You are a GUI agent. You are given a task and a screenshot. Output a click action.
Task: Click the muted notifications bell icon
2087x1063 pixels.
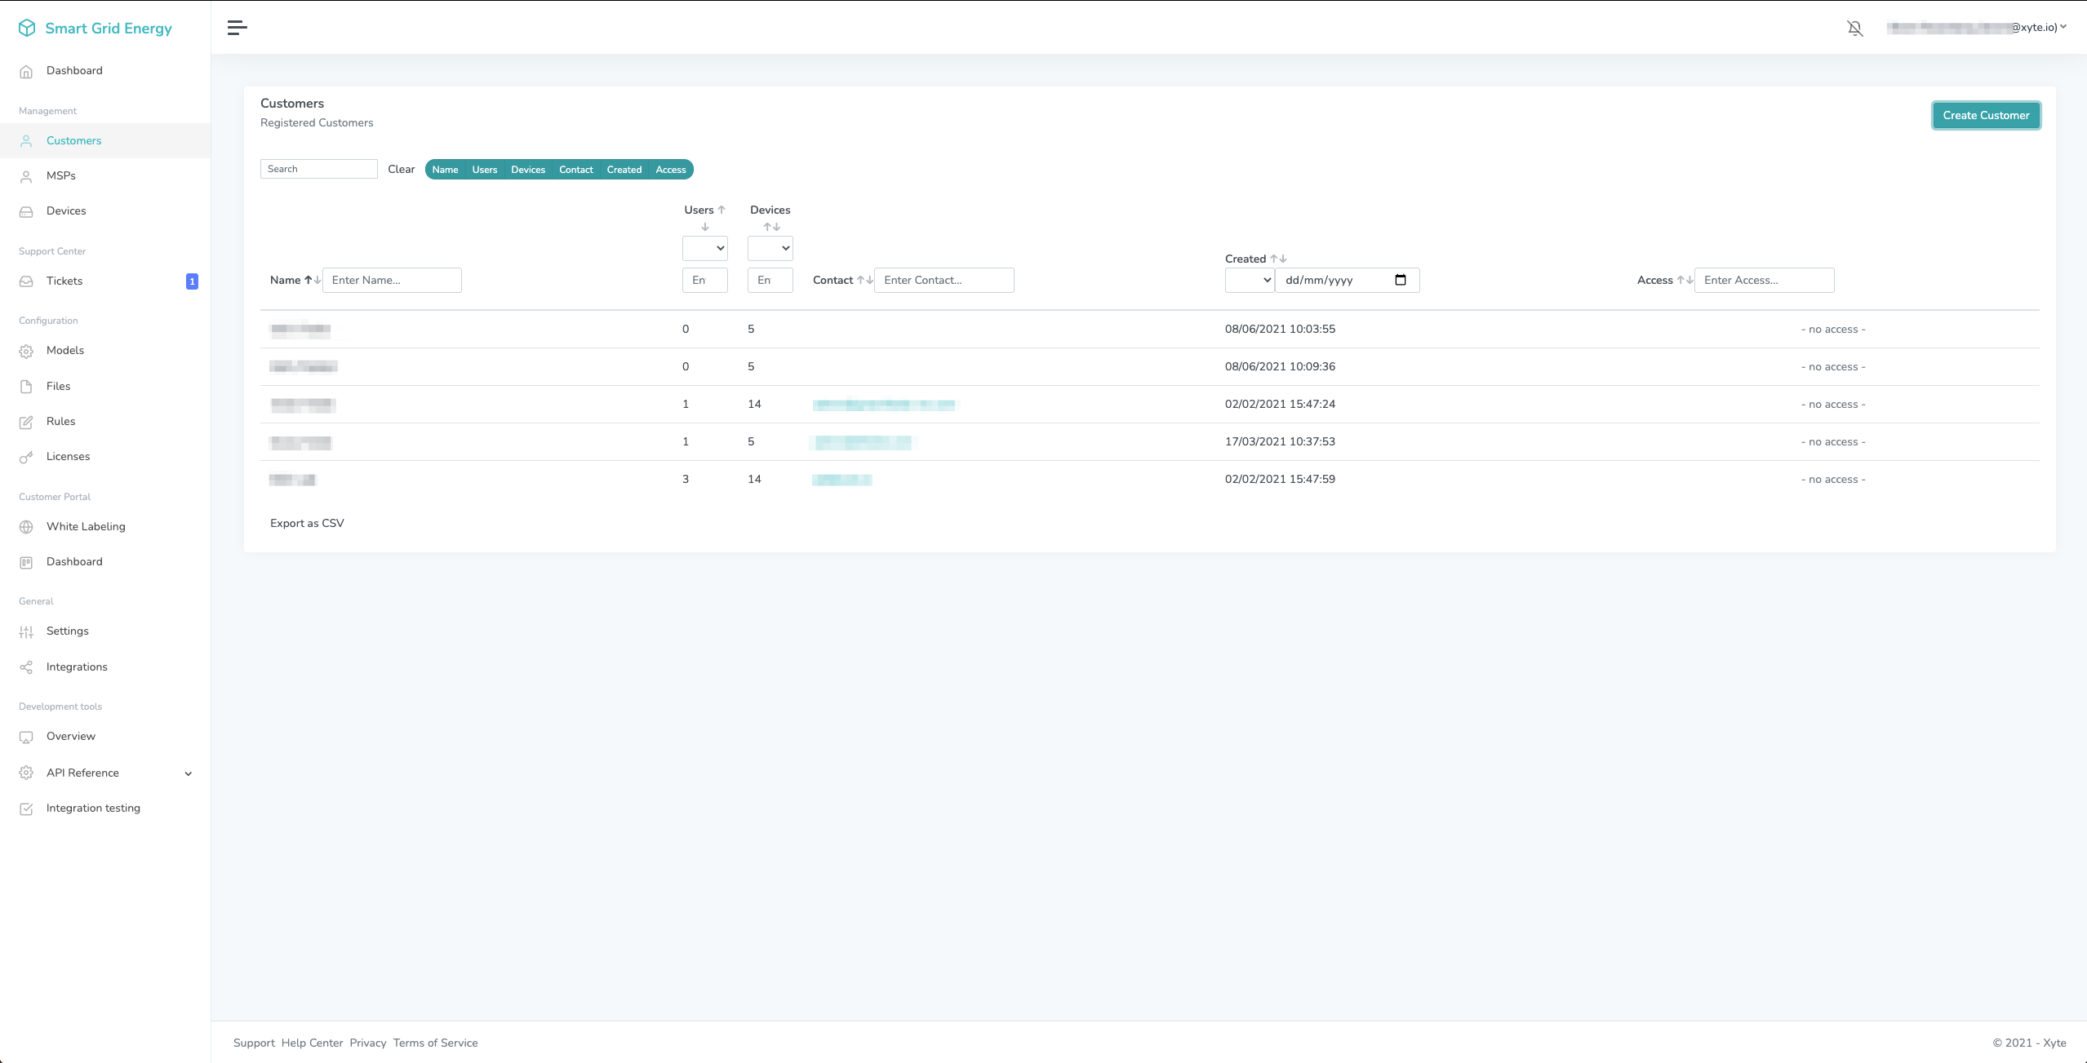click(x=1854, y=29)
